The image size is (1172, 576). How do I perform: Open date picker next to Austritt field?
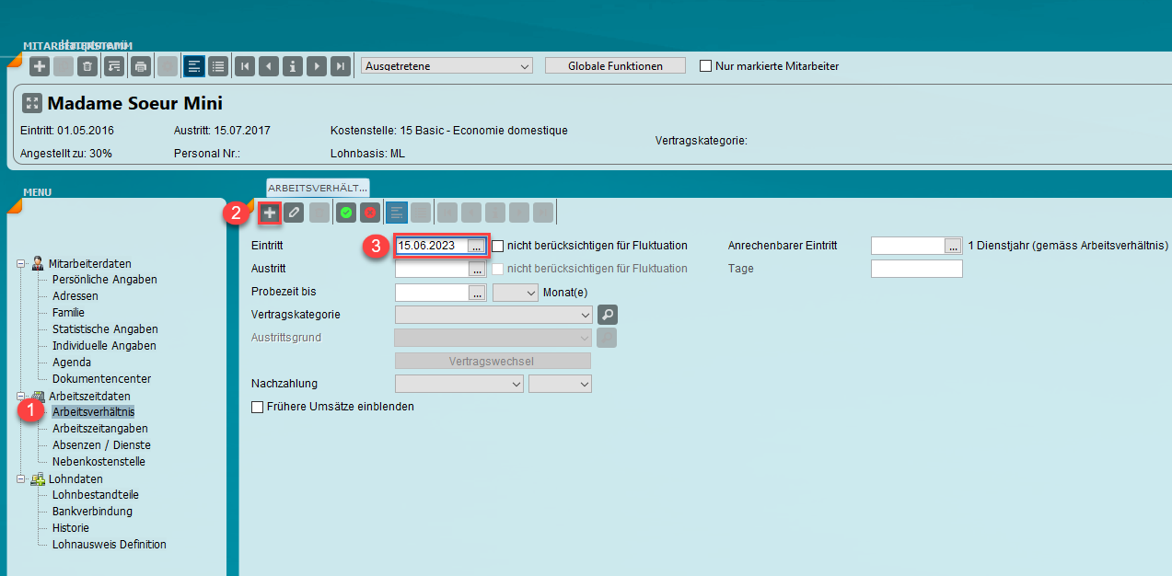click(477, 269)
